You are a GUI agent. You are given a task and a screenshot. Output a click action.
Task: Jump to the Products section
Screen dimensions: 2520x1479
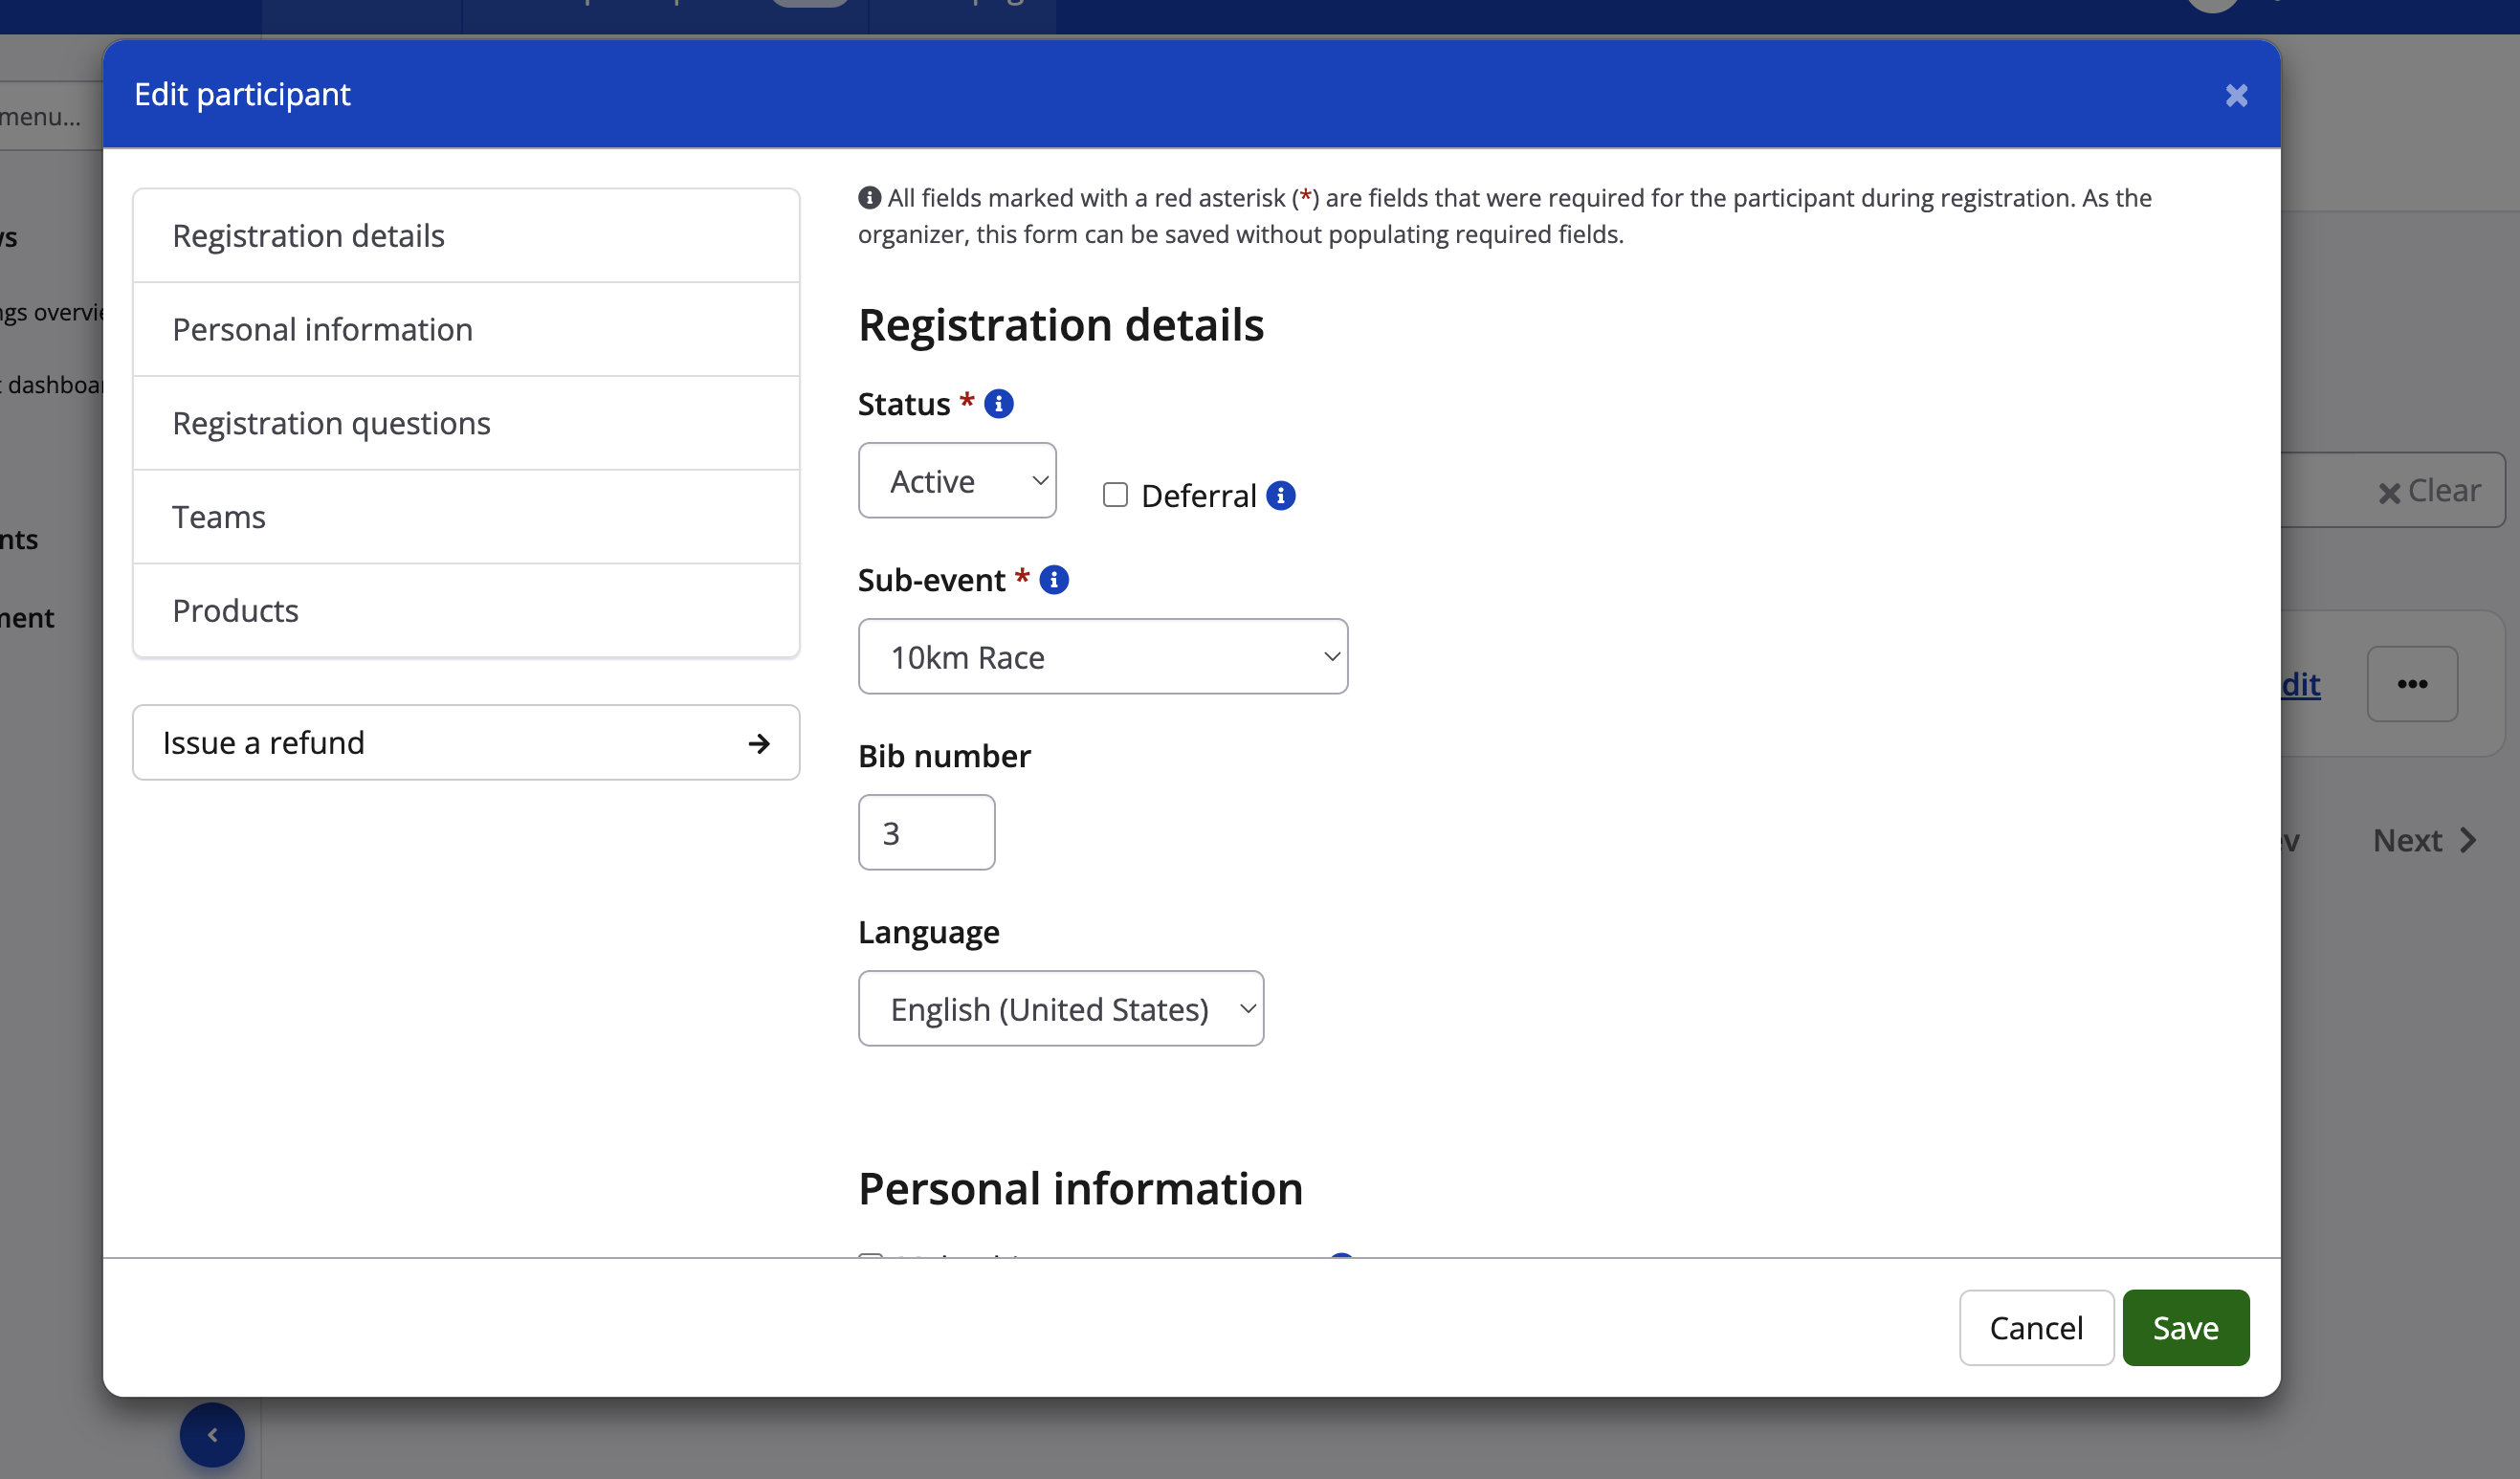click(466, 611)
